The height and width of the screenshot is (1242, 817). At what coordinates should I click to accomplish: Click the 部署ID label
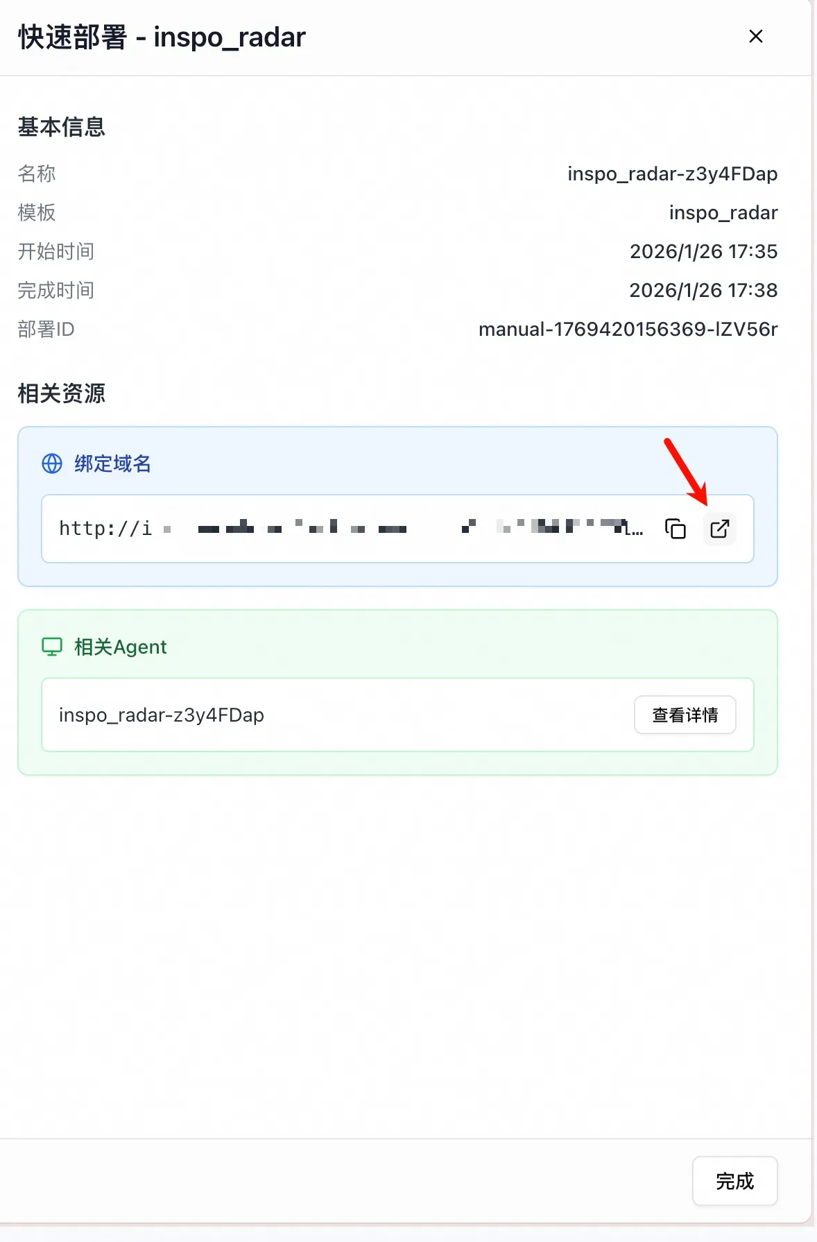click(46, 329)
